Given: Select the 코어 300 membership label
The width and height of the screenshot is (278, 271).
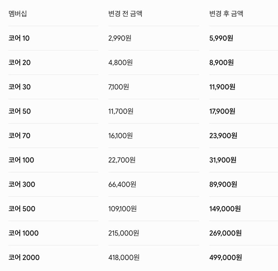Looking at the screenshot, I should pyautogui.click(x=22, y=184).
